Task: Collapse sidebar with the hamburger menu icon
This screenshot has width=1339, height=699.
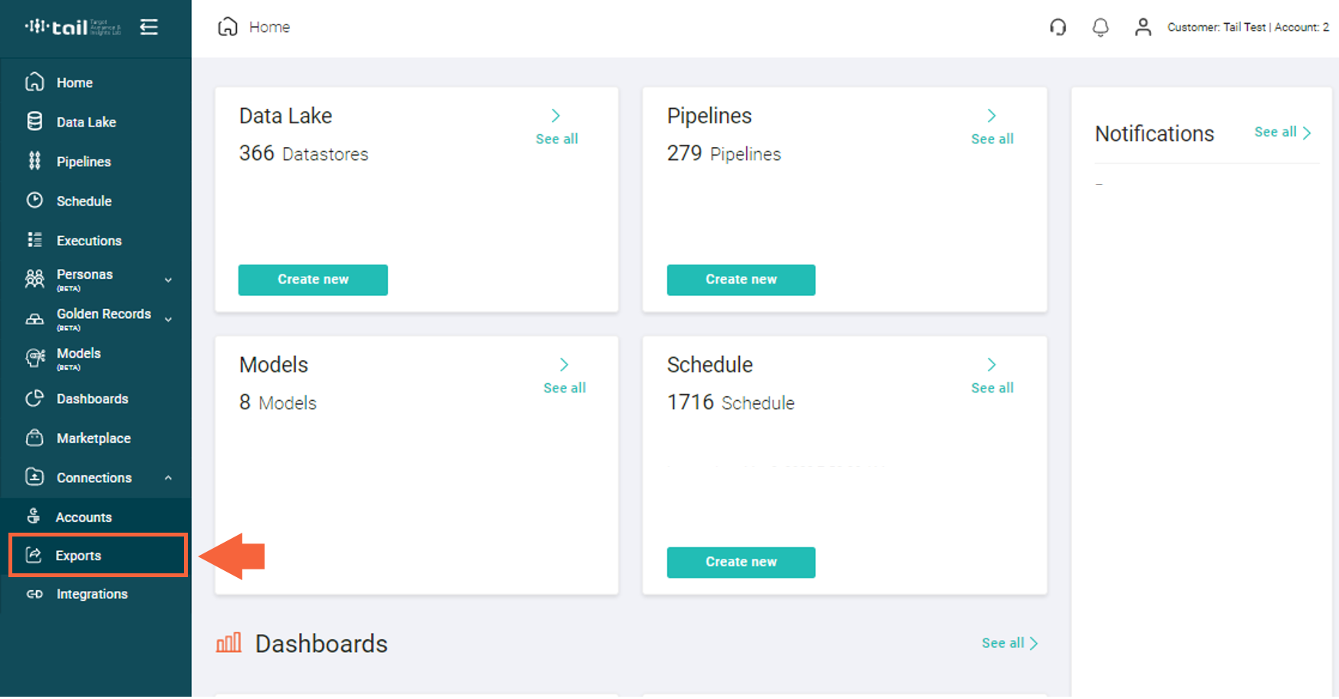Action: [149, 27]
